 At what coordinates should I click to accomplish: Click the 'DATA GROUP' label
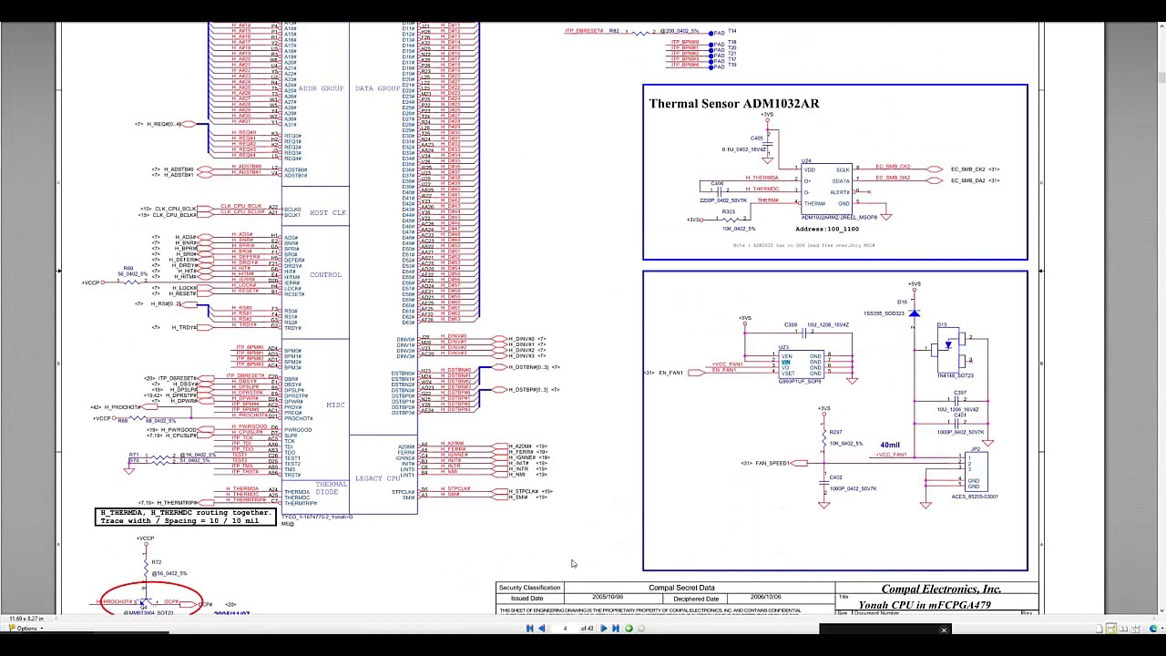click(378, 88)
